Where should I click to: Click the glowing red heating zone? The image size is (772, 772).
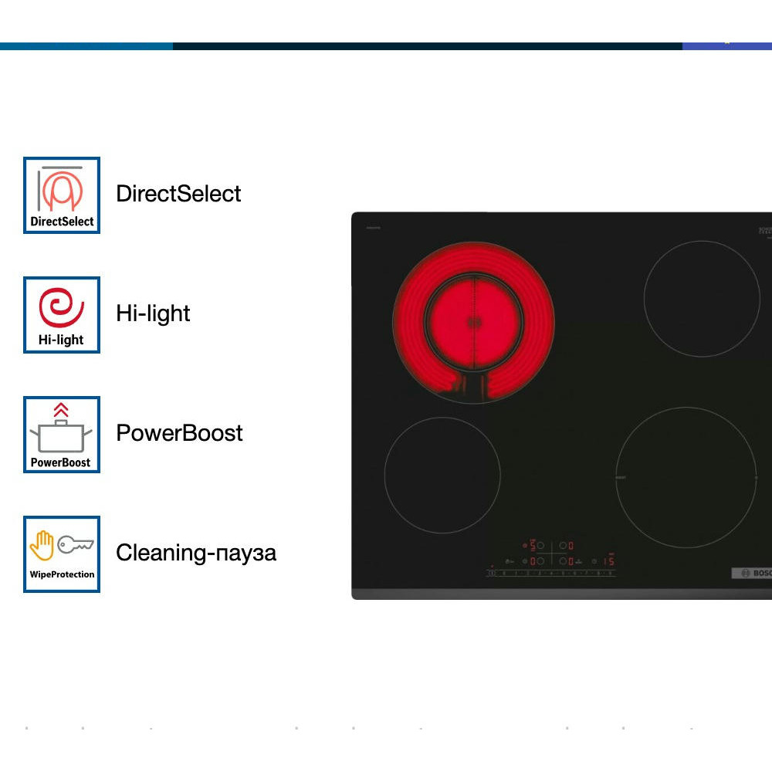pos(473,322)
